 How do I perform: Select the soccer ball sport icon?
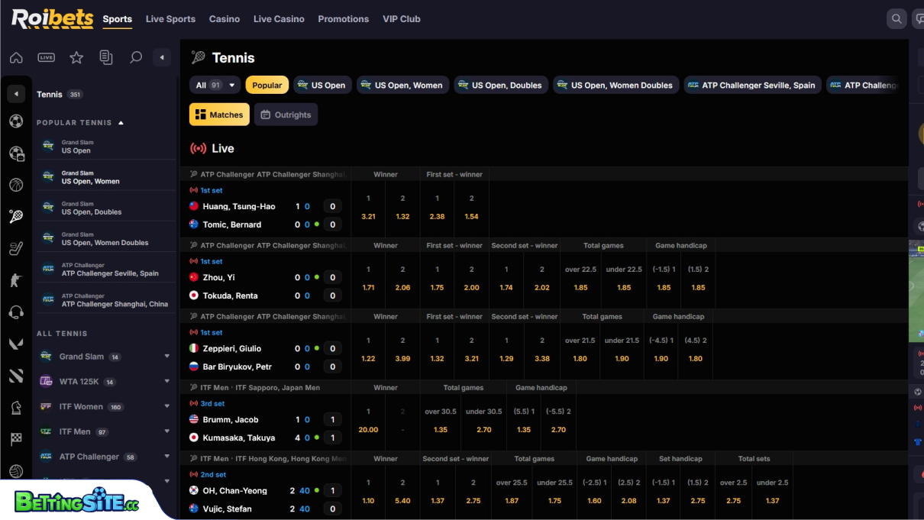pos(17,121)
